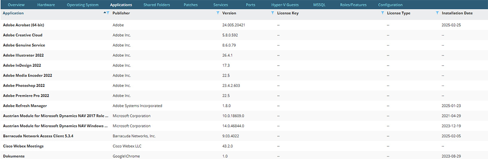Click the Barracuda Networks, Inc. publisher cell

(134, 136)
